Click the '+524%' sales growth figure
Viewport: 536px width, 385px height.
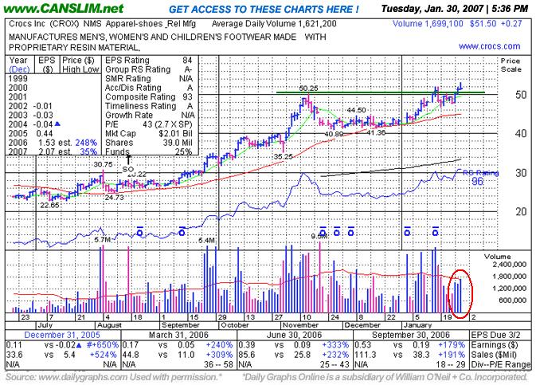pos(104,355)
